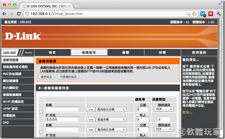Open the first rule's 電腦名稱 dropdown
The width and height of the screenshot is (225, 139).
tap(111, 120)
